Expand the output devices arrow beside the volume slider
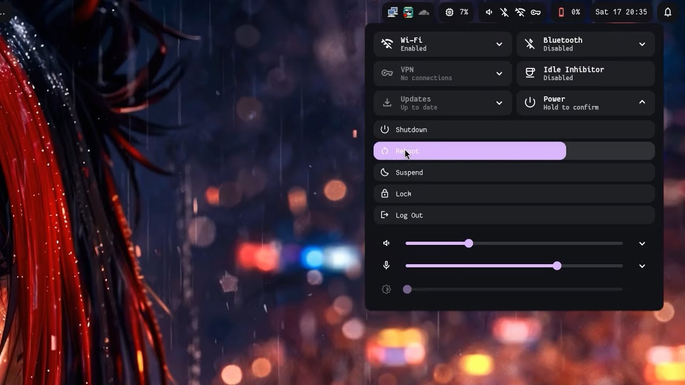The image size is (685, 385). coord(642,243)
